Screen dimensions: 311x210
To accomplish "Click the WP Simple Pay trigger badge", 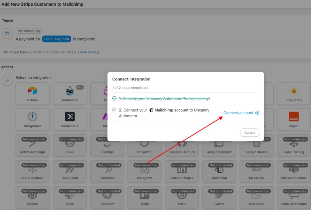I will click(x=29, y=31).
